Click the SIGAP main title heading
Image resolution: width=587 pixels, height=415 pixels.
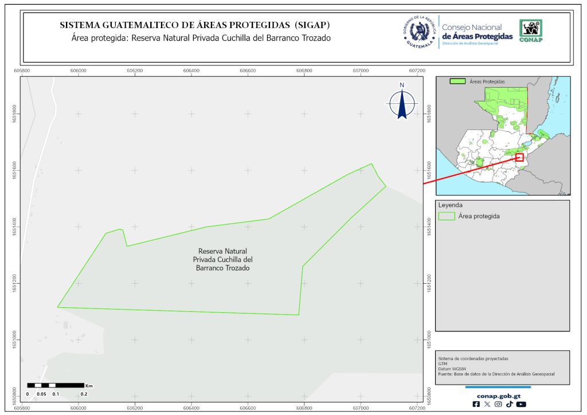tap(195, 26)
